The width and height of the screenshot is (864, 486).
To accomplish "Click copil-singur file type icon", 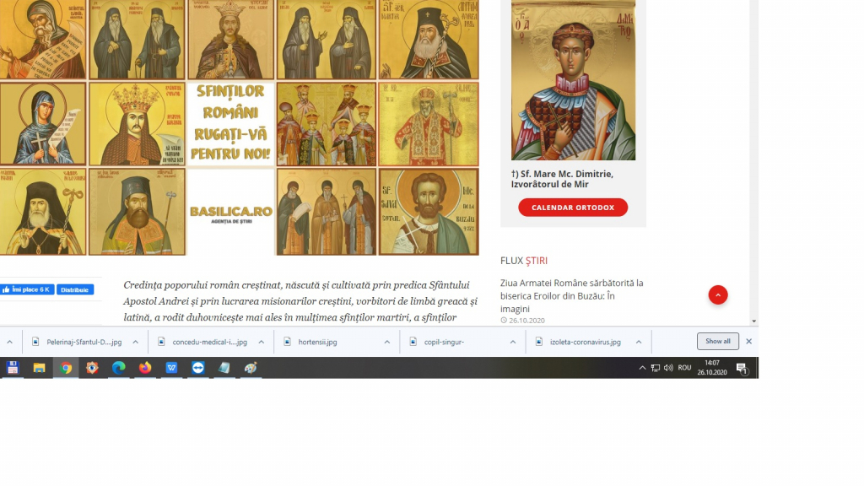I will (413, 342).
